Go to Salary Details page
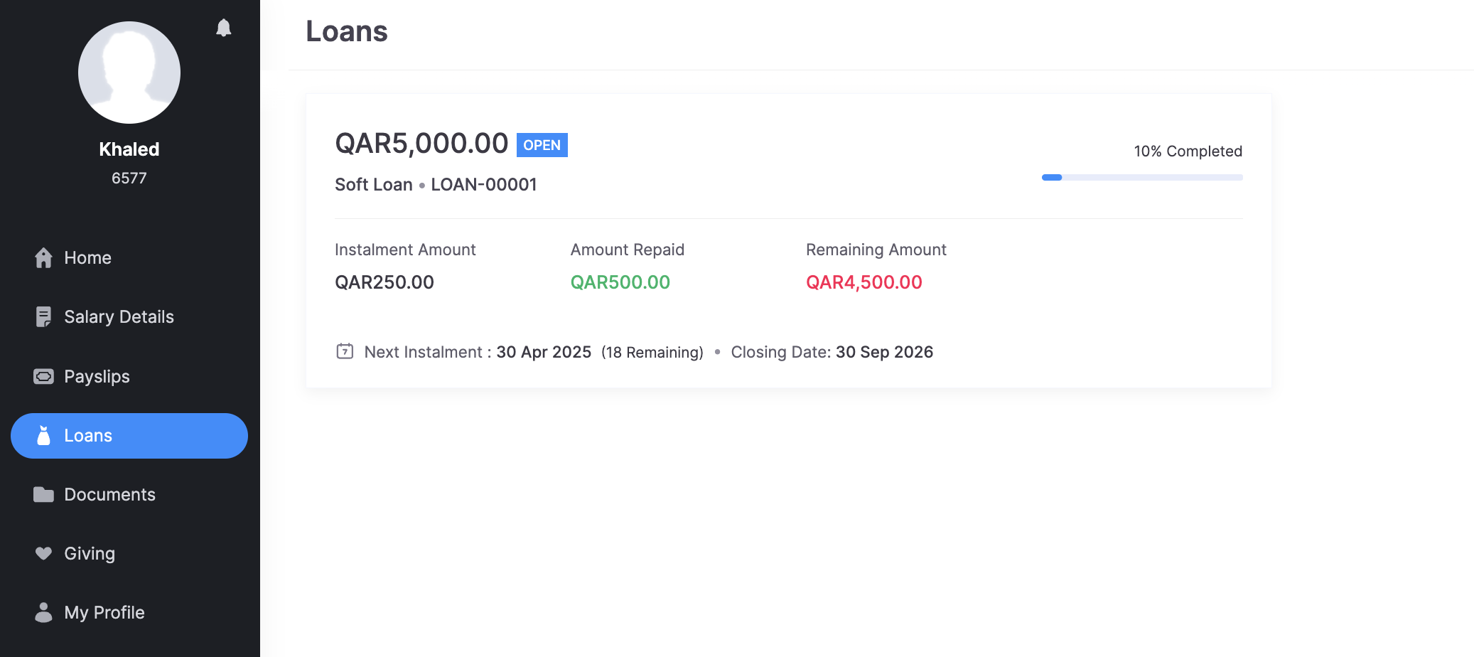The image size is (1474, 657). pos(119,316)
